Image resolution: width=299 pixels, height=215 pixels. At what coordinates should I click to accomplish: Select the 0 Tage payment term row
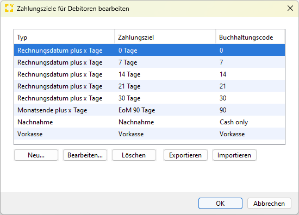pos(149,50)
